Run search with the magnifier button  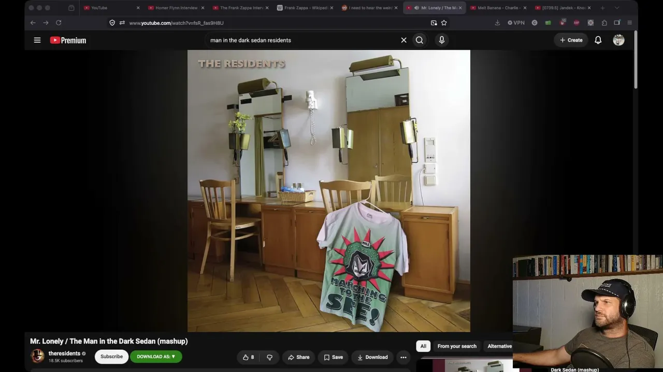pos(420,40)
